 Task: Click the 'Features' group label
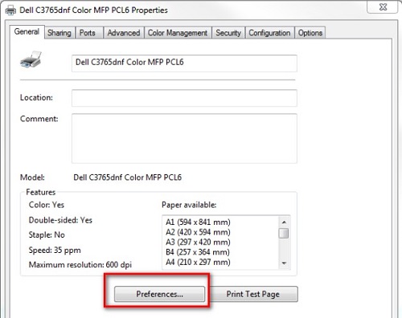click(41, 192)
